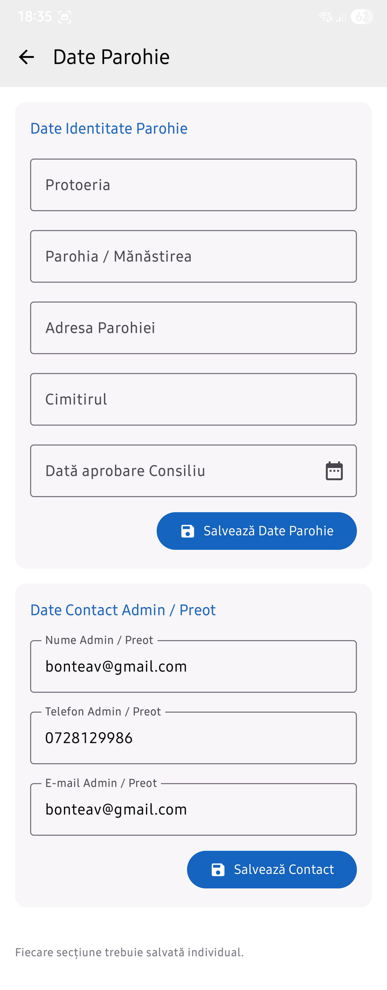Select the Parohia / Mănăstirea field

[x=193, y=256]
